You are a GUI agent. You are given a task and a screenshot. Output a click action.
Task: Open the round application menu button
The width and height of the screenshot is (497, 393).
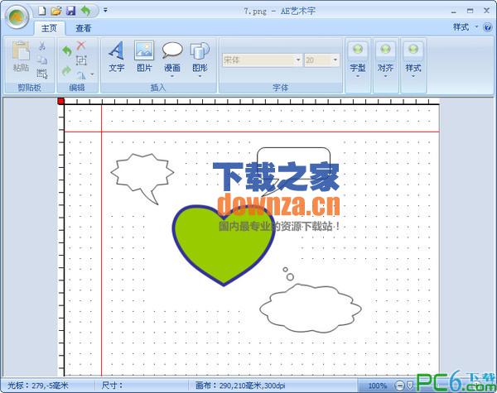[x=17, y=17]
